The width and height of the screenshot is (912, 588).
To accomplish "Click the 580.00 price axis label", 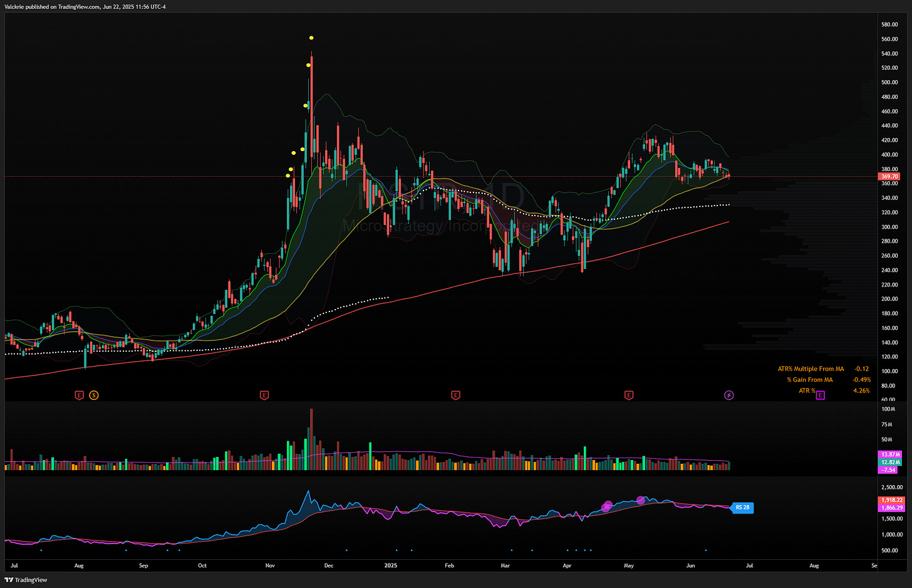I will pos(890,24).
